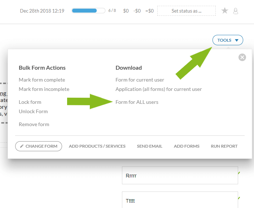Click the SEND EMAIL button
This screenshot has height=208, width=254.
point(149,146)
